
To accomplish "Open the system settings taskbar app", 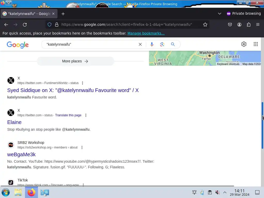I will (x=45, y=192).
